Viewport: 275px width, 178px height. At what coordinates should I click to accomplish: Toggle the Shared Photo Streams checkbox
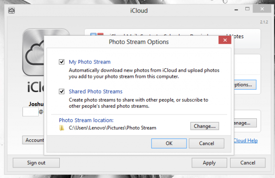pos(62,91)
